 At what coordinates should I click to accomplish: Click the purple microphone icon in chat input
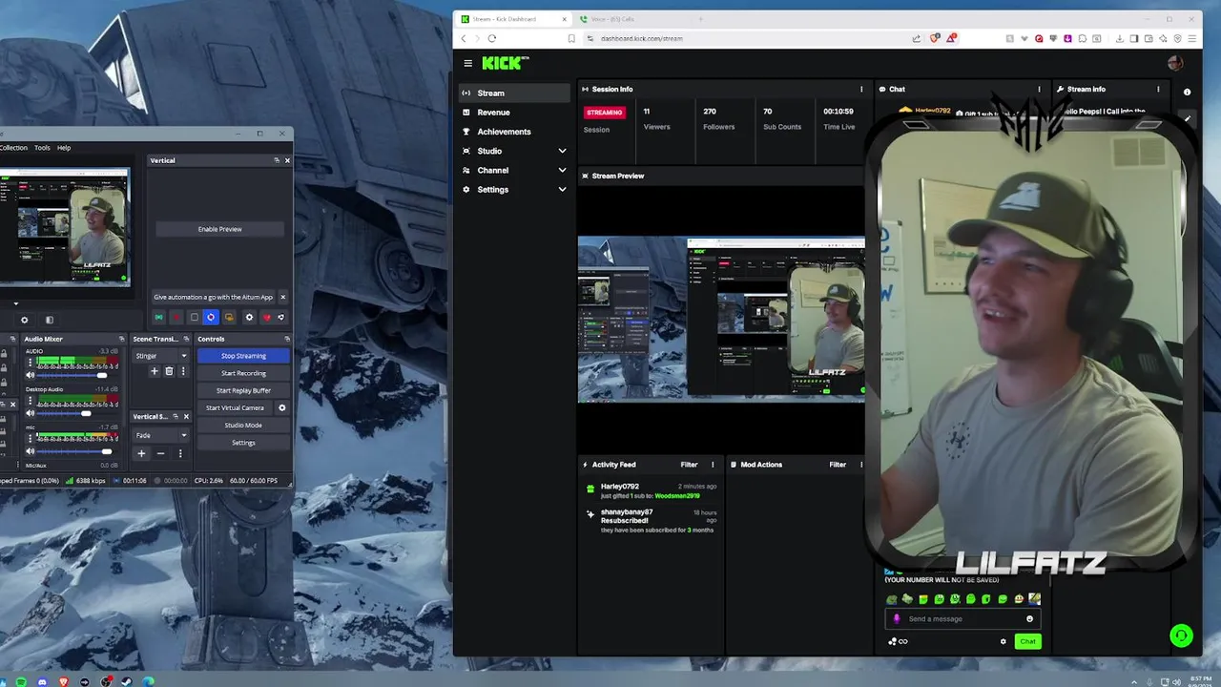[x=896, y=618]
